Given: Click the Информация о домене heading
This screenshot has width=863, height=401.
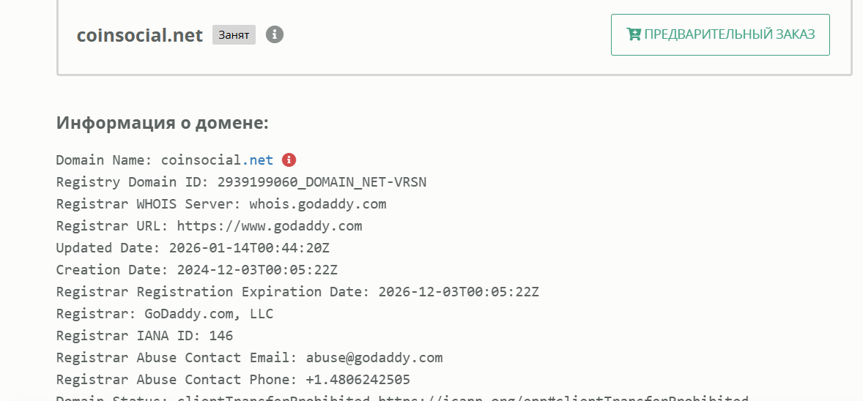Looking at the screenshot, I should 162,122.
